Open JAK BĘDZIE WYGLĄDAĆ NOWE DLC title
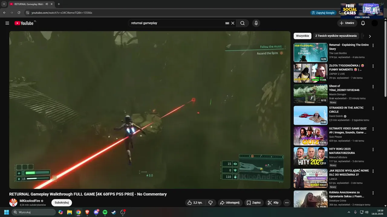Image resolution: width=387 pixels, height=217 pixels. (x=349, y=173)
